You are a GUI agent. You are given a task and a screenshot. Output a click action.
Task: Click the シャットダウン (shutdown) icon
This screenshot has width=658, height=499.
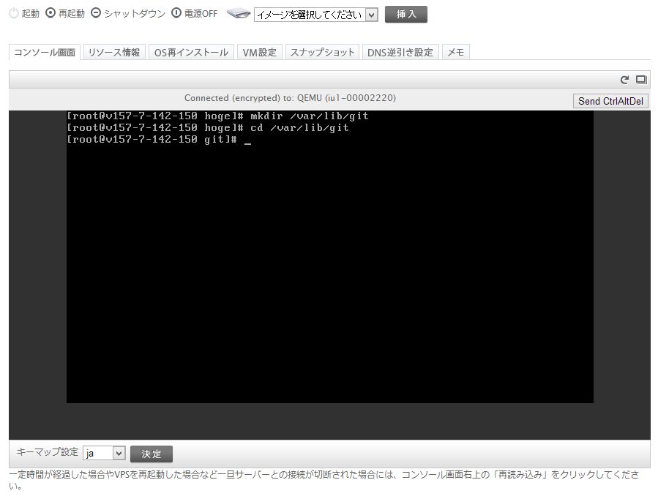click(x=96, y=13)
